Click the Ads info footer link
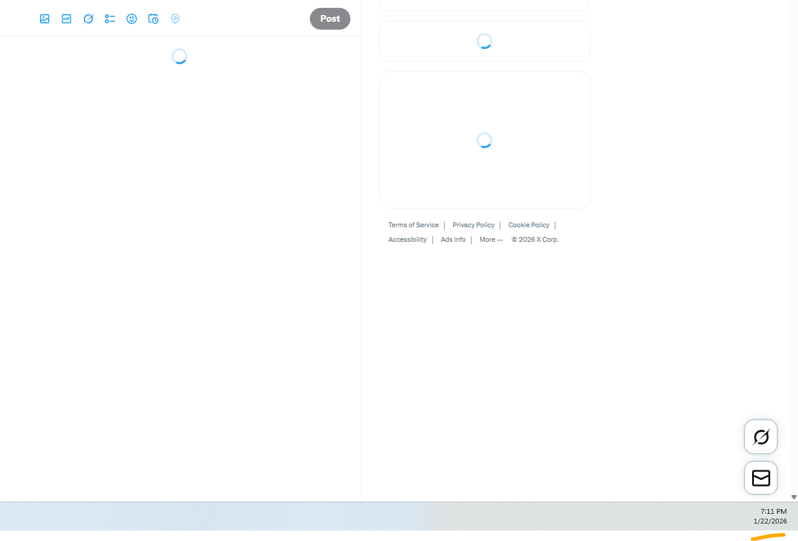 453,239
